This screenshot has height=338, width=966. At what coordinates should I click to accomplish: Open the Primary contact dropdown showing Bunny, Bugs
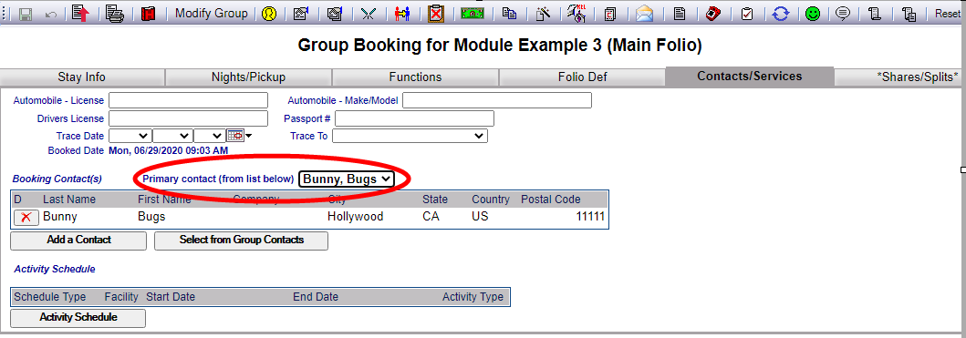click(347, 179)
